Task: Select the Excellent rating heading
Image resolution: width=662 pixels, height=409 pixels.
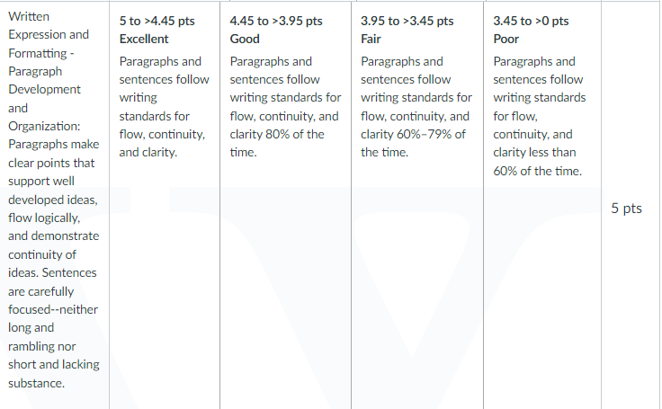Action: (x=144, y=39)
